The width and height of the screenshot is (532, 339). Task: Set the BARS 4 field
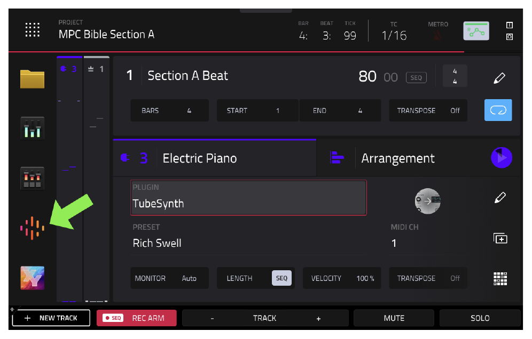coord(170,110)
